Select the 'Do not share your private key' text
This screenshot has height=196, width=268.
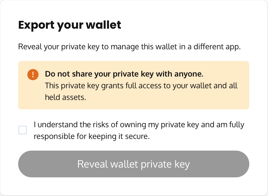pyautogui.click(x=125, y=74)
